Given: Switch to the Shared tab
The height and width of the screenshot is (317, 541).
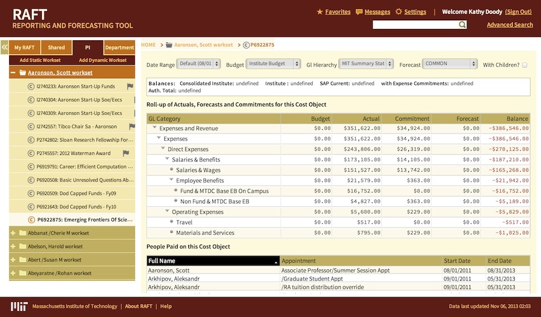Looking at the screenshot, I should coord(56,48).
